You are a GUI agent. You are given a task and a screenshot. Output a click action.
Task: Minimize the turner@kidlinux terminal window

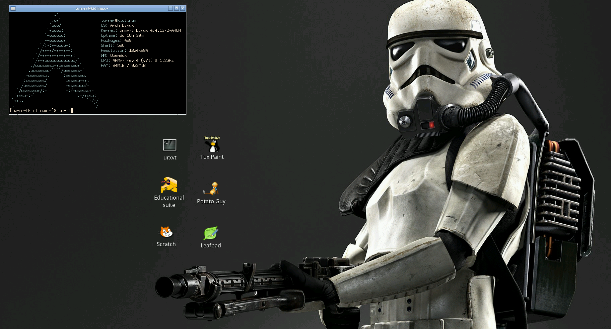click(x=171, y=8)
